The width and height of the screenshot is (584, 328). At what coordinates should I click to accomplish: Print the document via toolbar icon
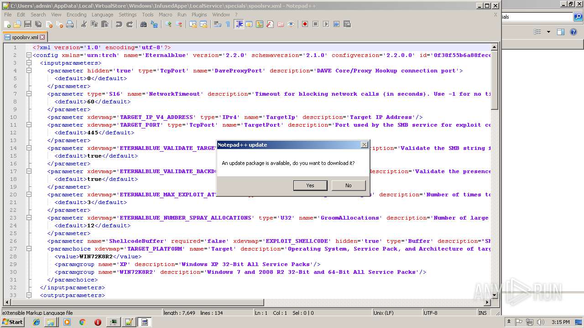click(x=70, y=24)
